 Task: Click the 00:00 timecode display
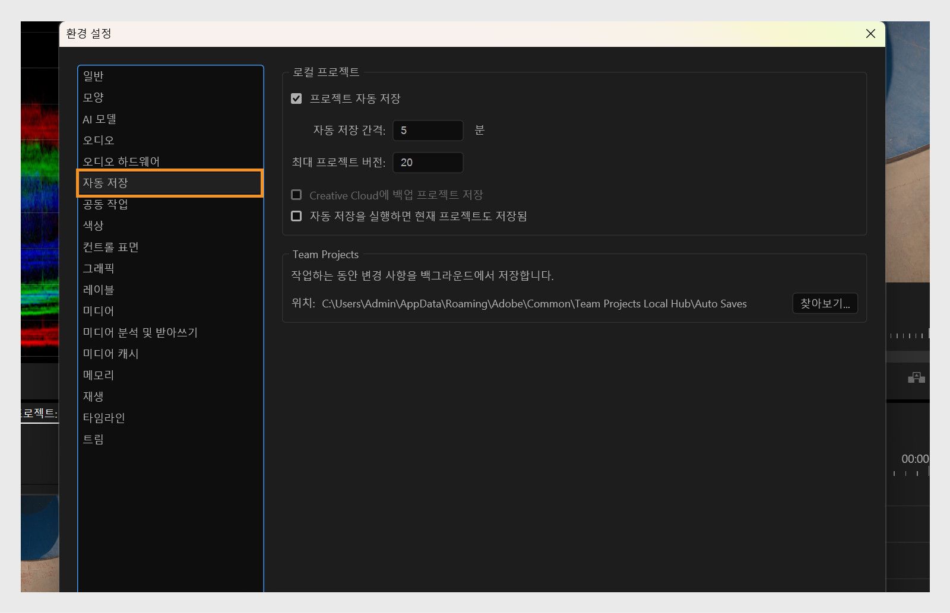click(914, 458)
